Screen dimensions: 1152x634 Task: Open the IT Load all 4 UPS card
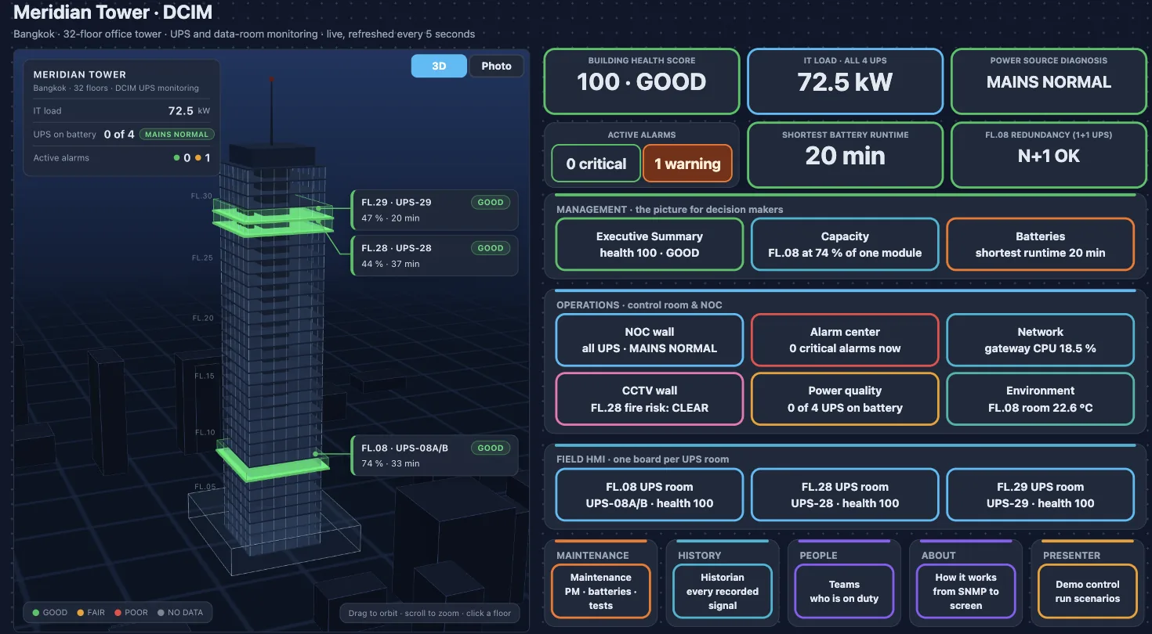pyautogui.click(x=845, y=81)
